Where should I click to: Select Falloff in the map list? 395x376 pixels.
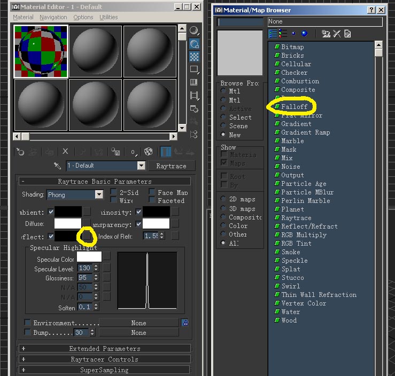294,107
